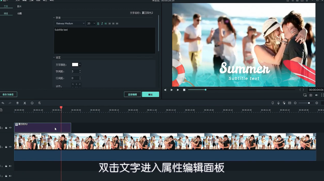Open preview render quality display settings icon
This screenshot has height=181, width=324.
[x=305, y=95]
